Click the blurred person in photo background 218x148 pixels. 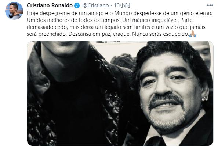coord(202,54)
